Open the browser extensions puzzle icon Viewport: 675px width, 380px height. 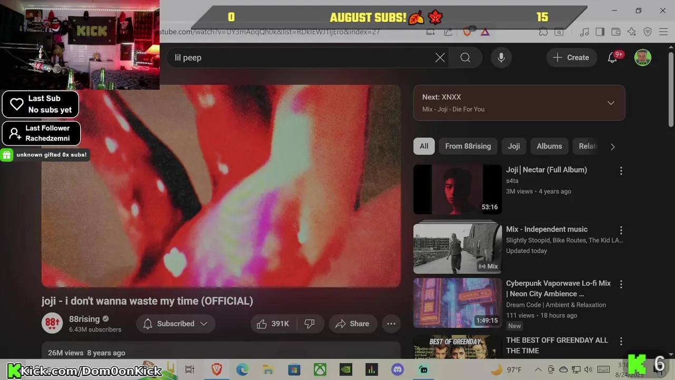tap(543, 32)
